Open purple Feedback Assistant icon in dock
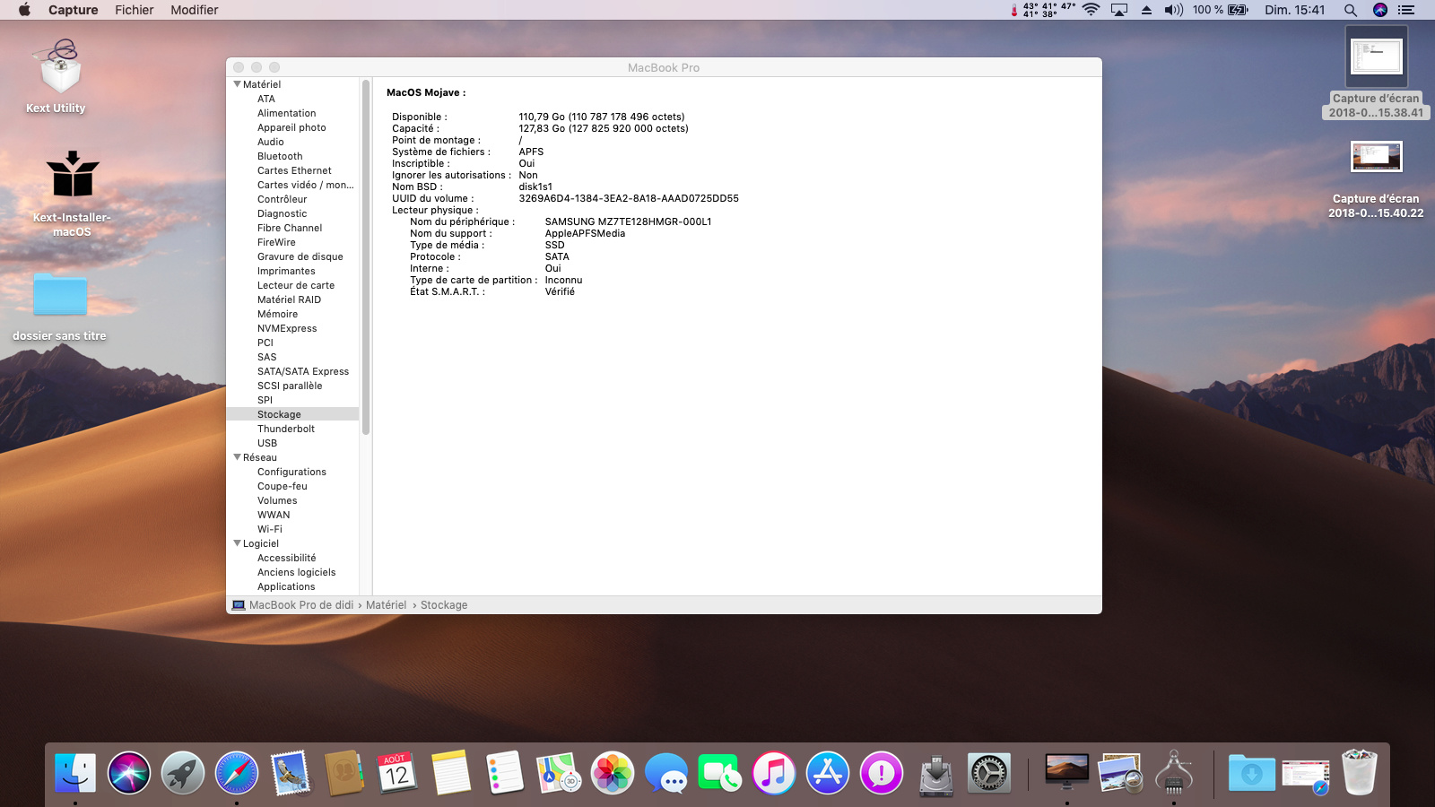The width and height of the screenshot is (1435, 807). [882, 773]
